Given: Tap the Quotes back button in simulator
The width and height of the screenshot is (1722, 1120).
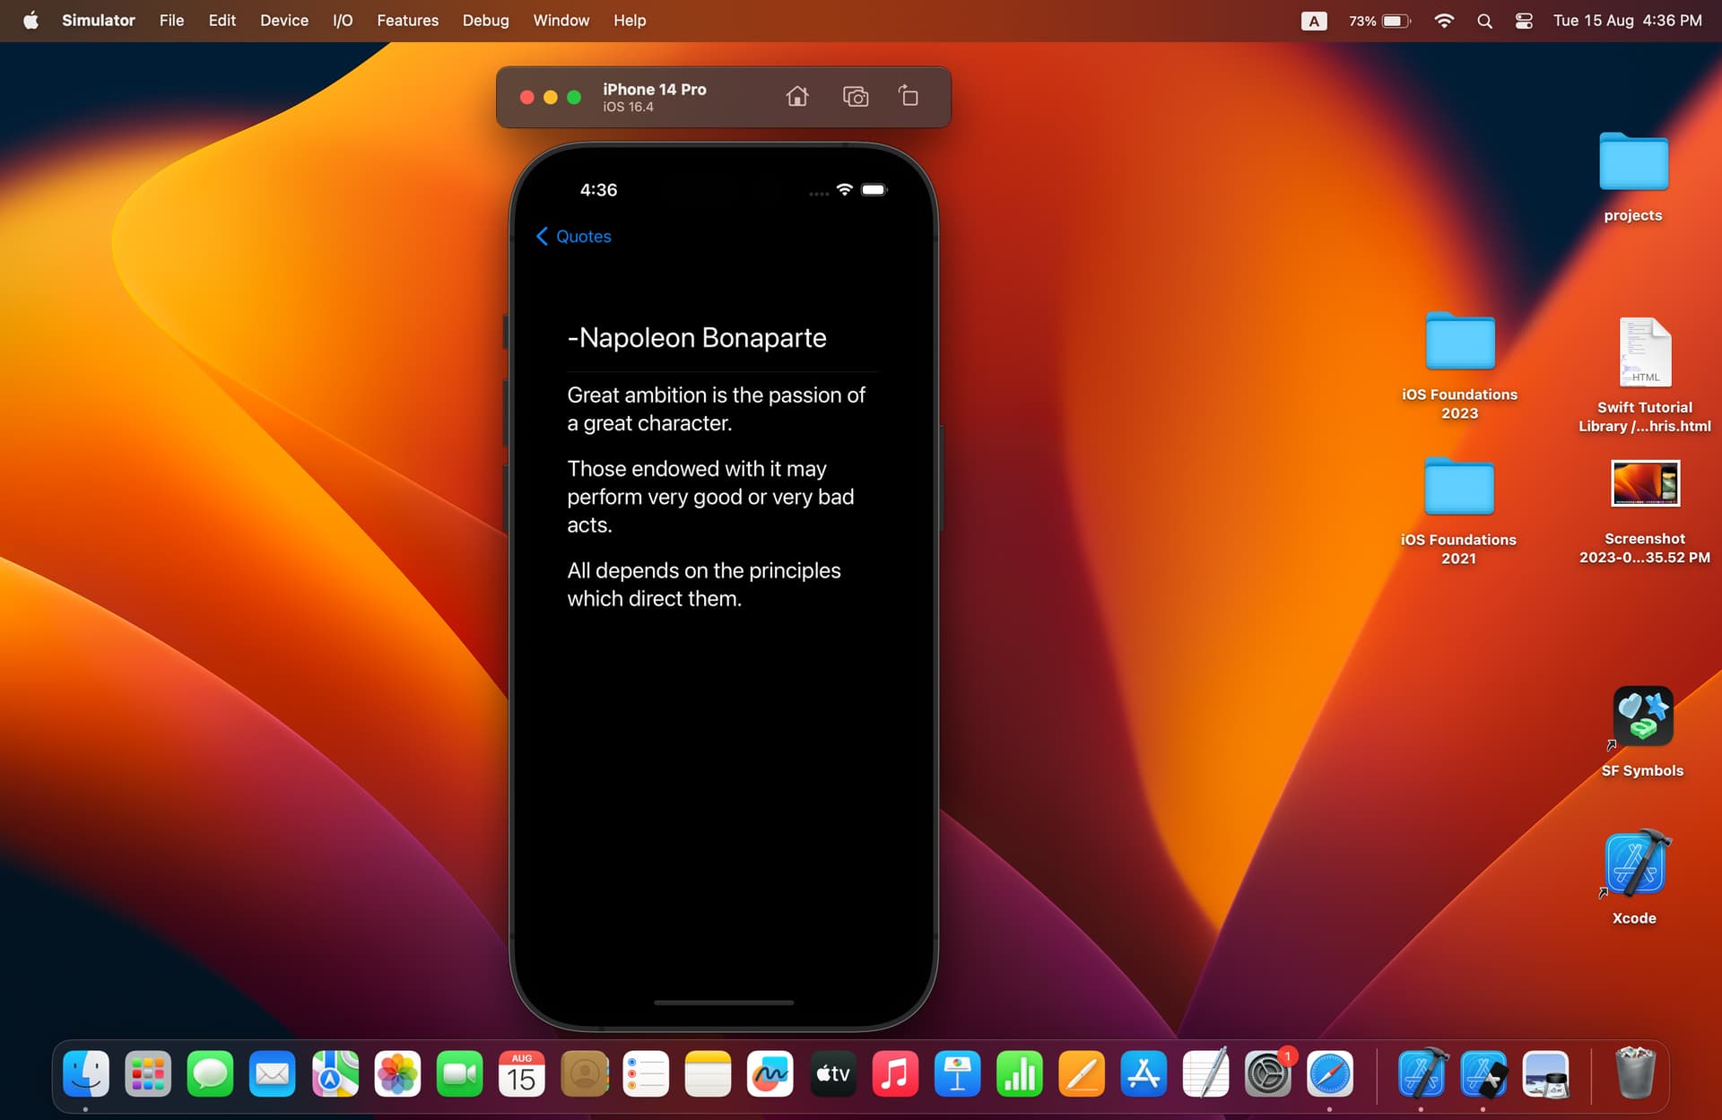Looking at the screenshot, I should pos(573,236).
